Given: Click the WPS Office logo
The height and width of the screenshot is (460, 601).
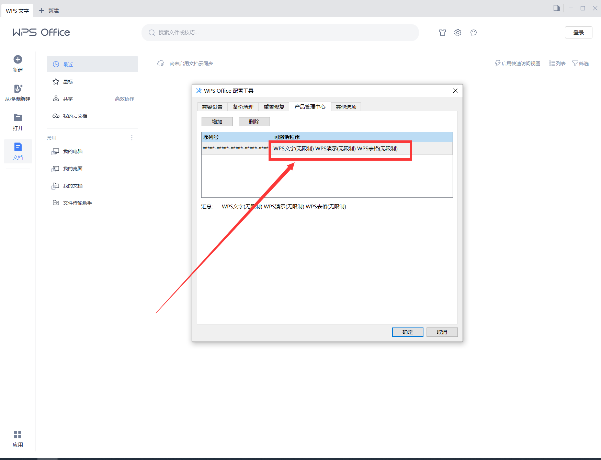Looking at the screenshot, I should (x=41, y=32).
